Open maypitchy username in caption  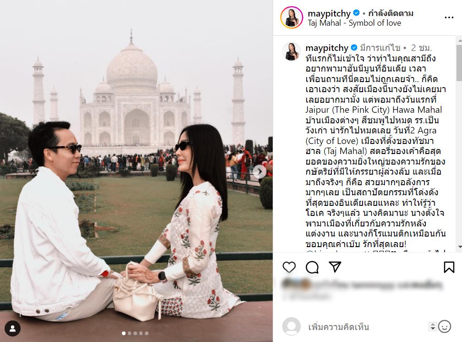pyautogui.click(x=327, y=48)
